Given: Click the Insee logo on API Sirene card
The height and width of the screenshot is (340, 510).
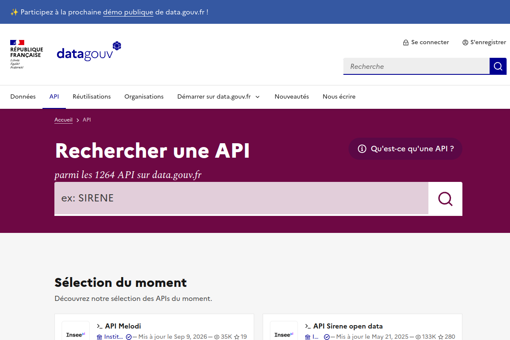Looking at the screenshot, I should tap(284, 334).
